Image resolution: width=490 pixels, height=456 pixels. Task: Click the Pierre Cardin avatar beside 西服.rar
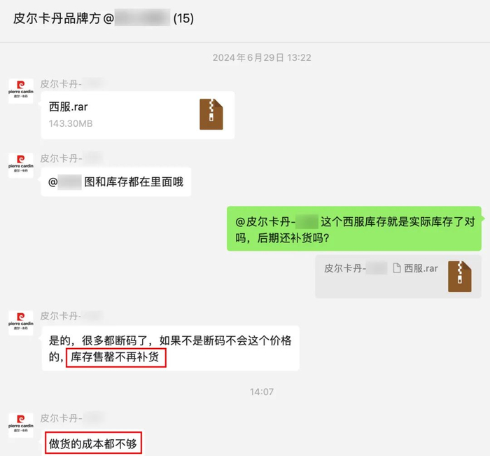20,91
